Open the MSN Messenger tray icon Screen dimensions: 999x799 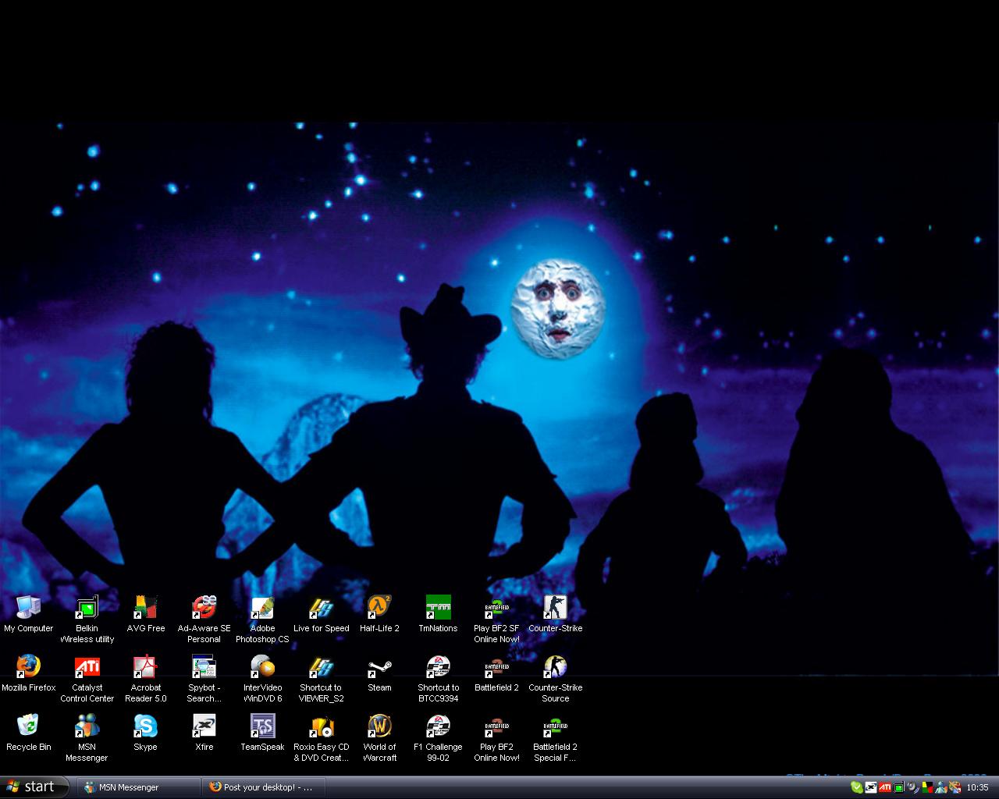coord(941,787)
